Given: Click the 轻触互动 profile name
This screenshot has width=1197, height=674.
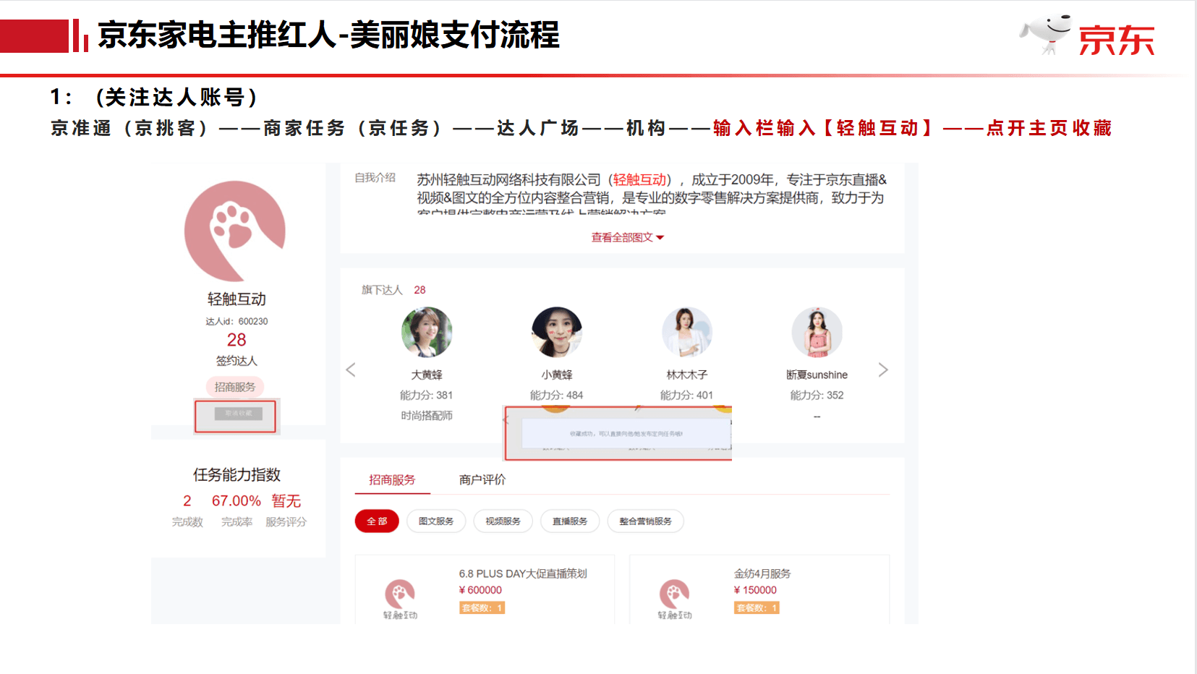Looking at the screenshot, I should pyautogui.click(x=237, y=299).
